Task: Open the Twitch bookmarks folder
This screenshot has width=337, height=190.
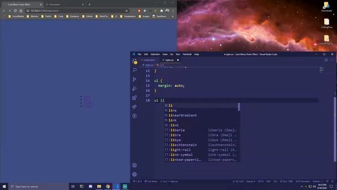Action: point(46,16)
